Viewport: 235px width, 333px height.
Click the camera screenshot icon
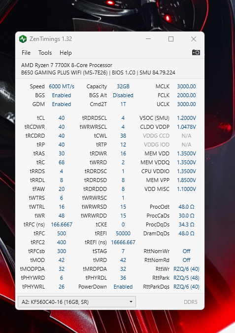(x=196, y=52)
